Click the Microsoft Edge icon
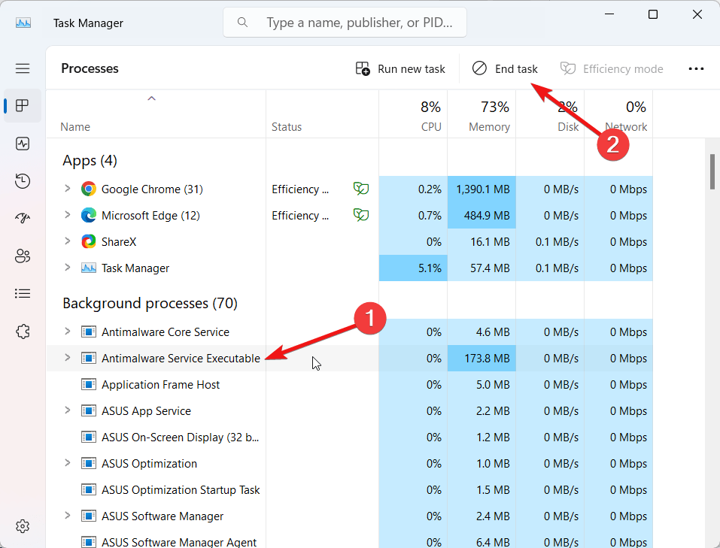 tap(89, 215)
